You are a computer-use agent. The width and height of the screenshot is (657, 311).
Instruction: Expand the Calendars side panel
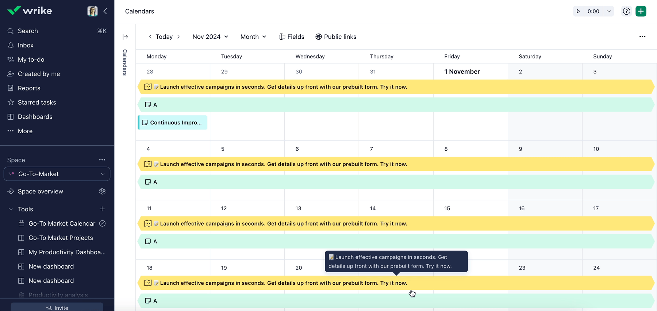pos(125,37)
